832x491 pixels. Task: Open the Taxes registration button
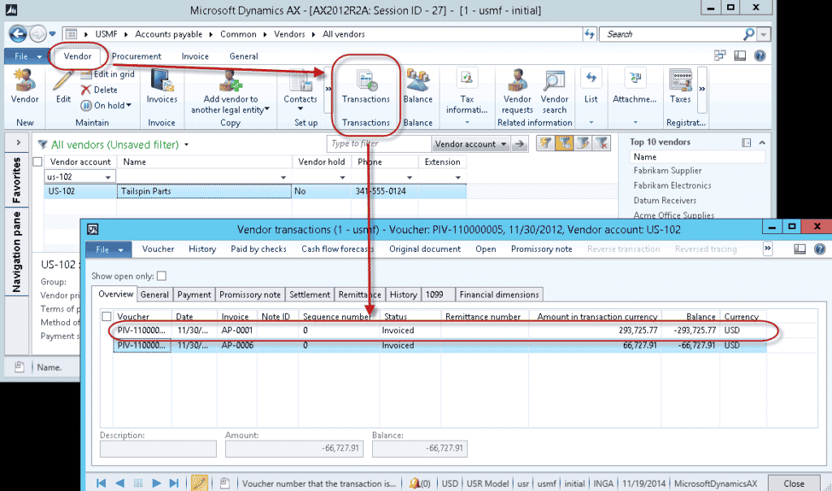click(x=680, y=86)
